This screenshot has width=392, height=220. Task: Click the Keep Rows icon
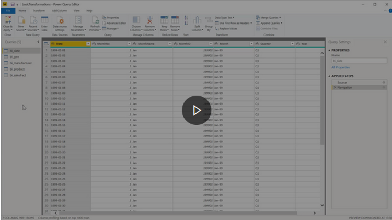click(164, 20)
